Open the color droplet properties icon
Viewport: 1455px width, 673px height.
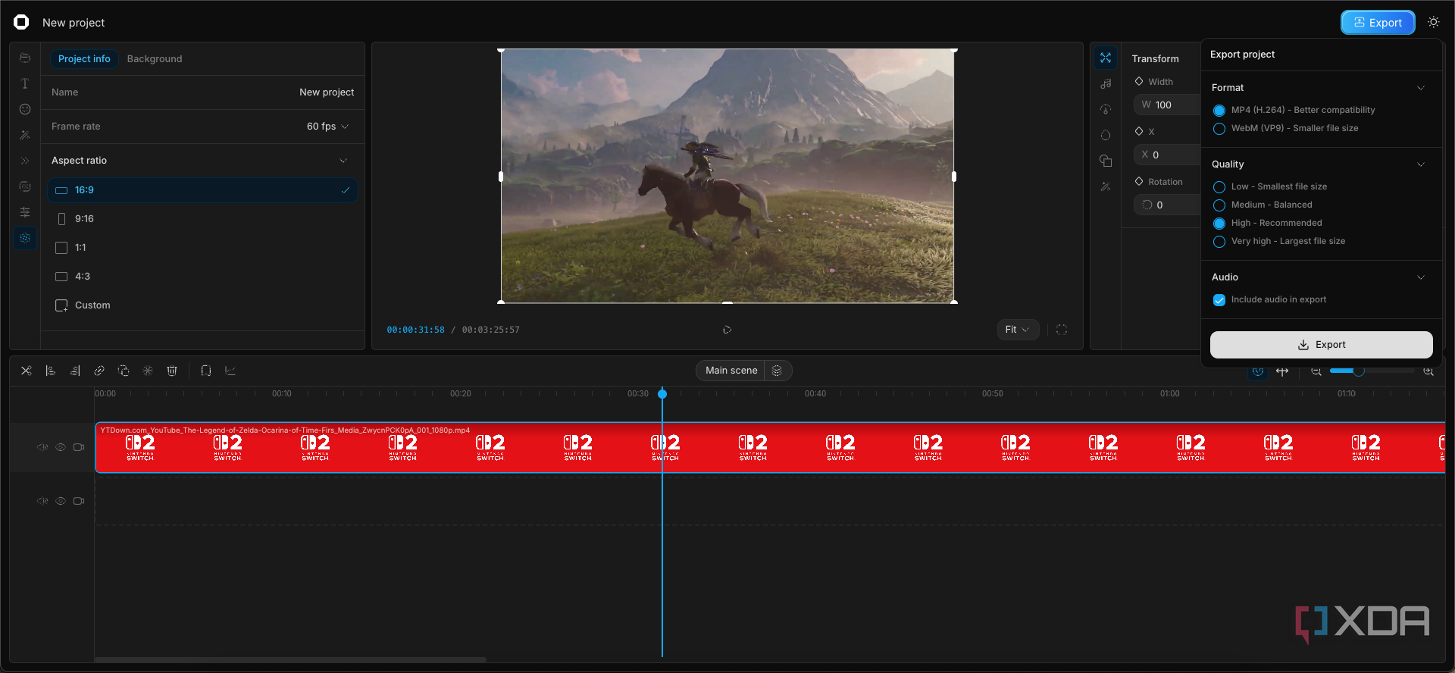1106,135
